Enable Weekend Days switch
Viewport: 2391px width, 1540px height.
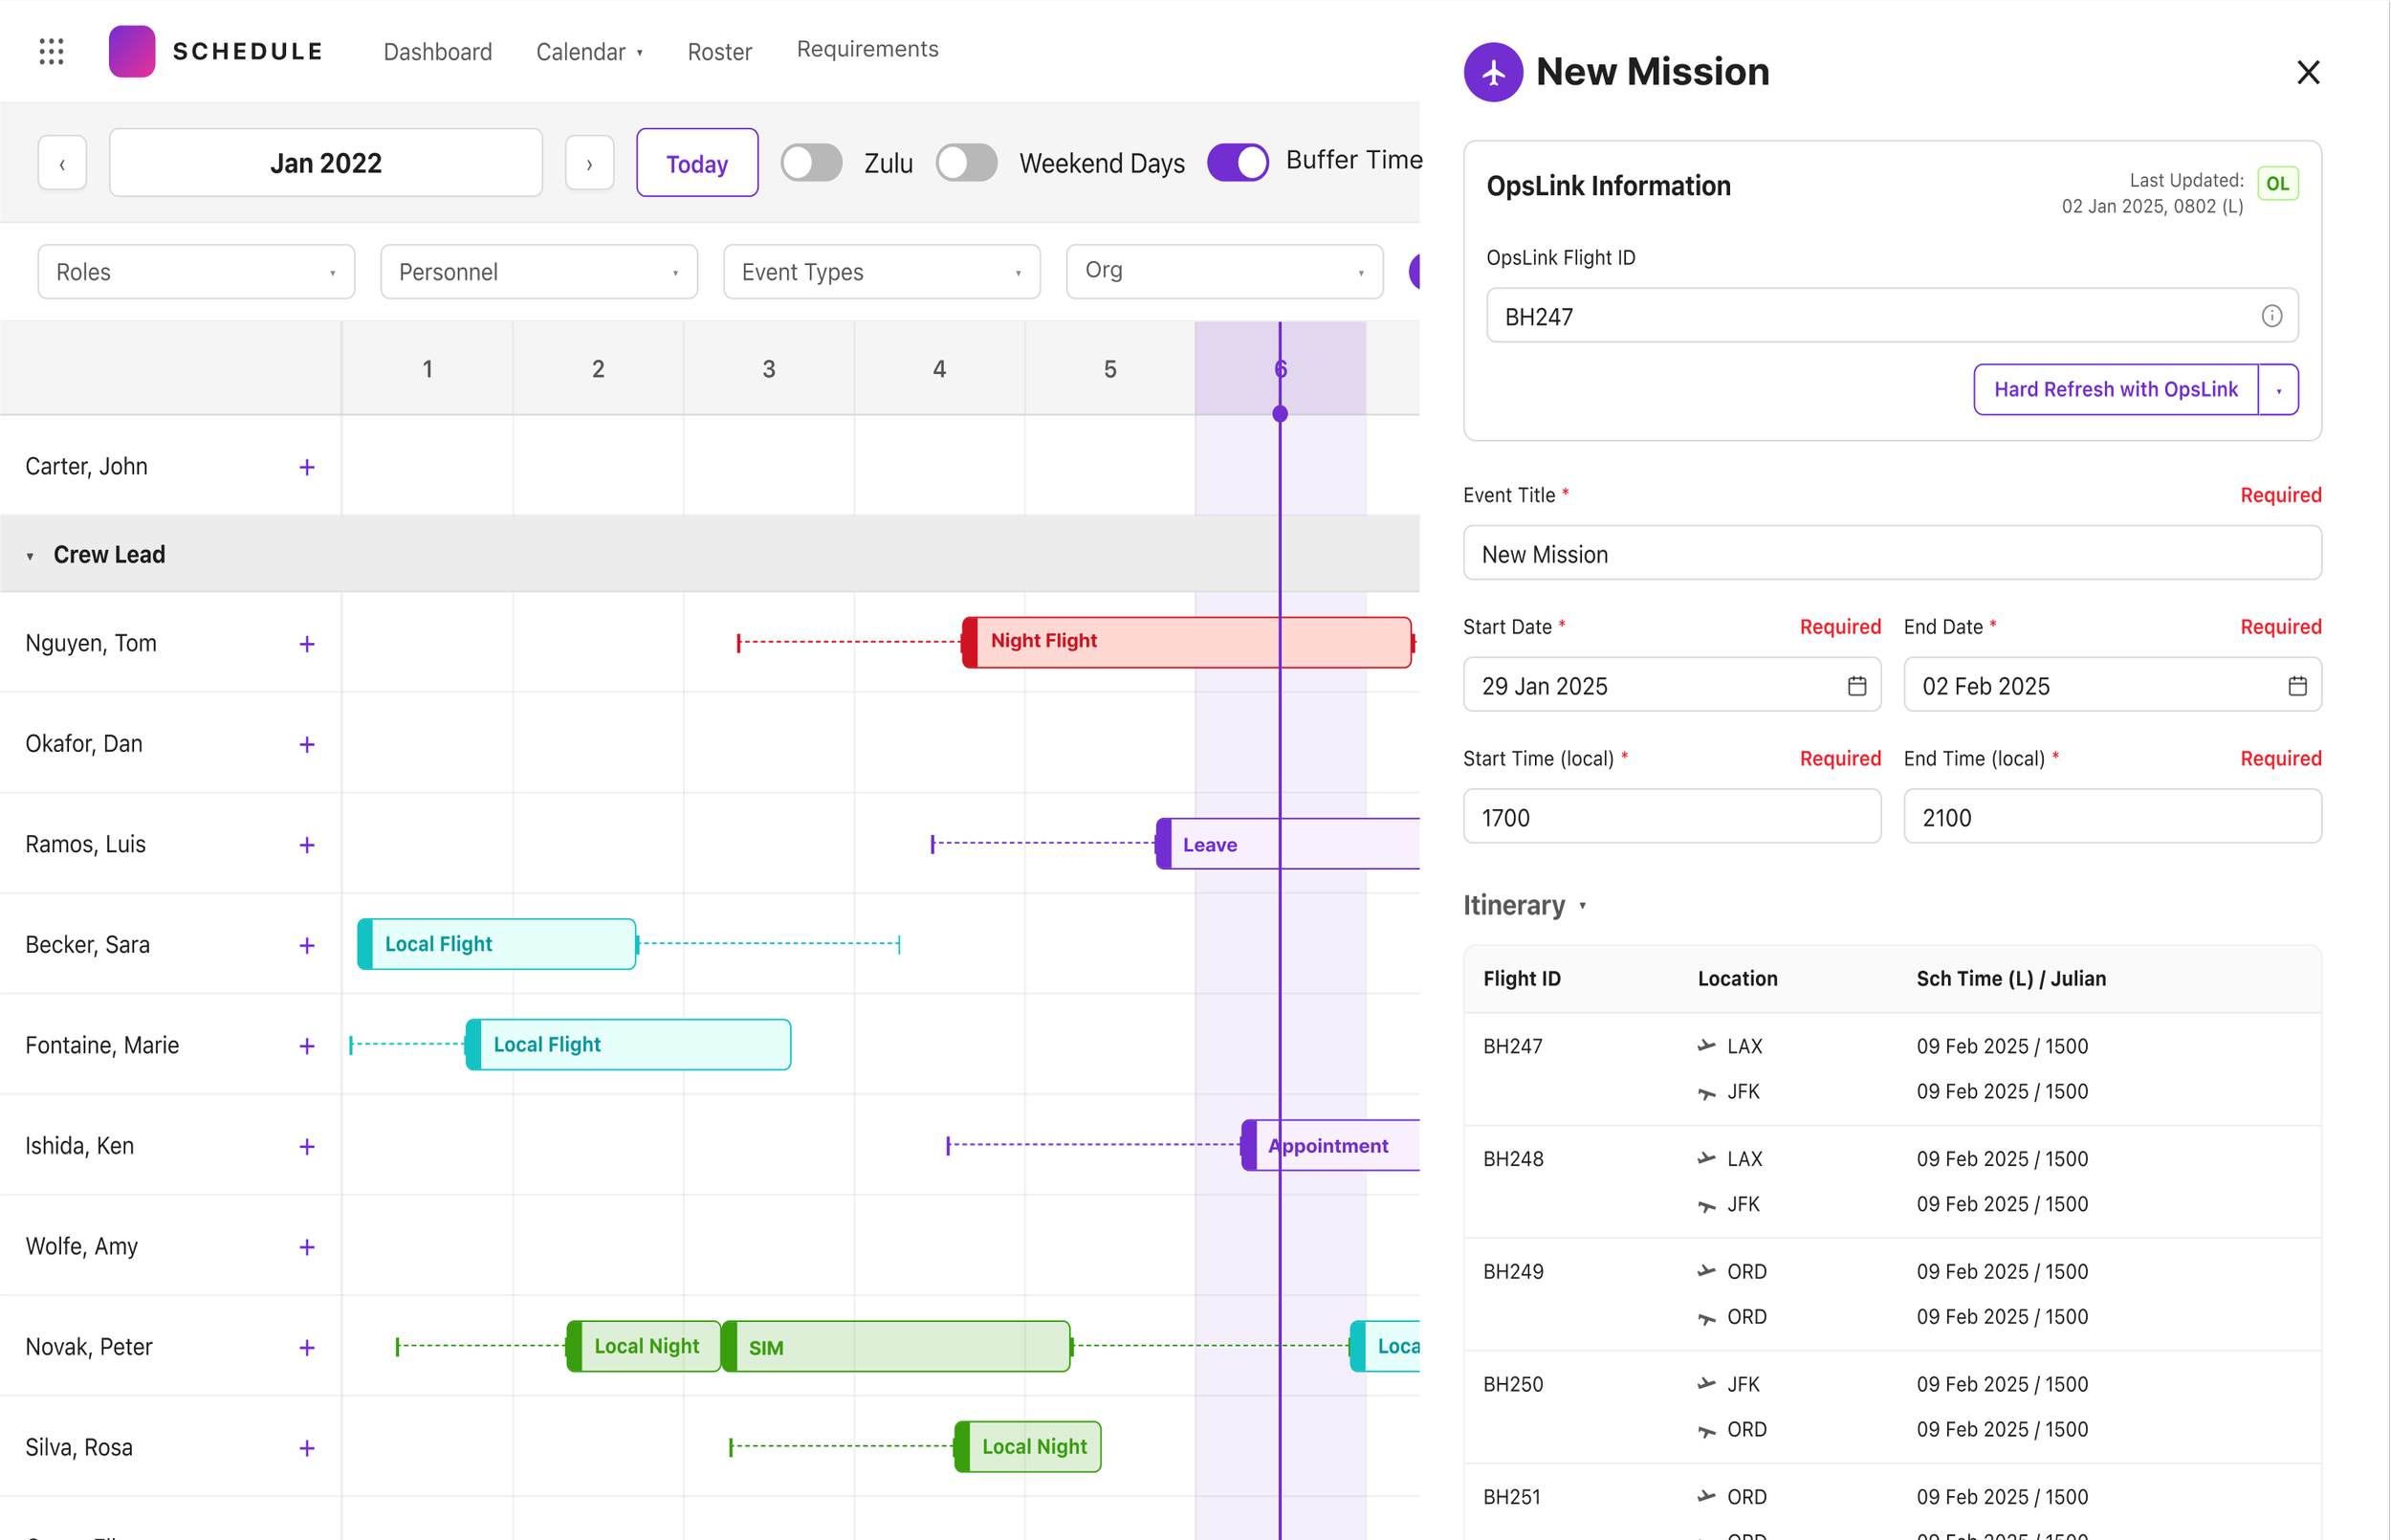967,163
